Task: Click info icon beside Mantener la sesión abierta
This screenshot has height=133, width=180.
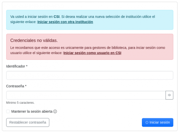Action: pyautogui.click(x=55, y=111)
